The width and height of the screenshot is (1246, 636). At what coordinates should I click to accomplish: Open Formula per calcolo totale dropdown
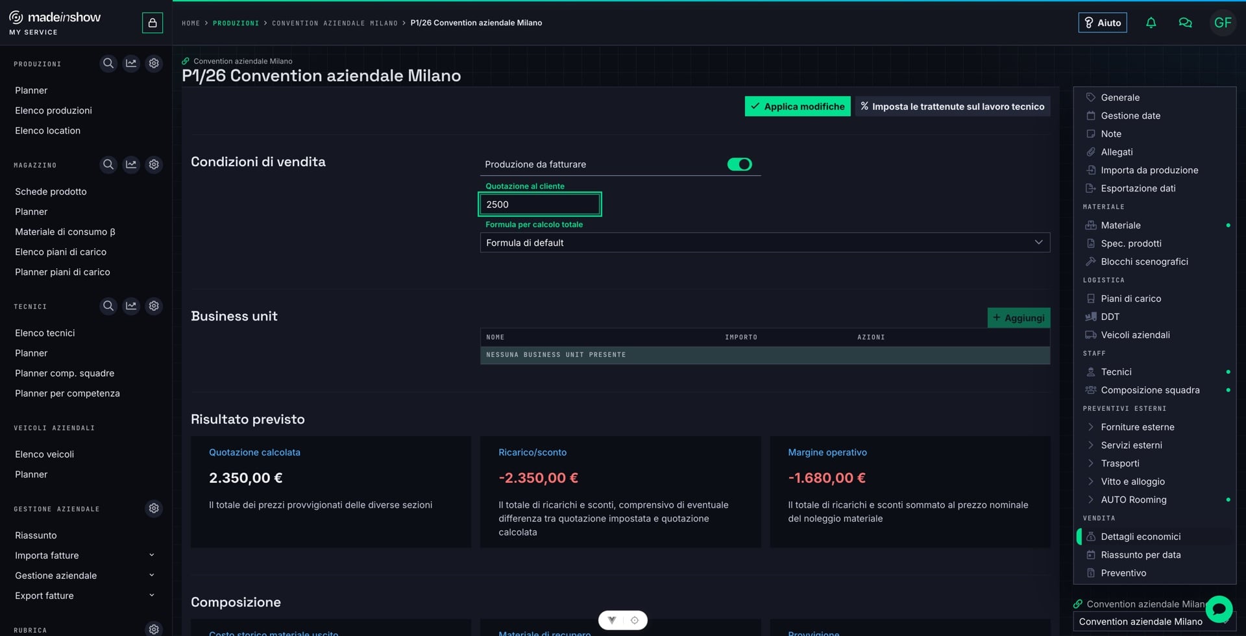pos(765,243)
